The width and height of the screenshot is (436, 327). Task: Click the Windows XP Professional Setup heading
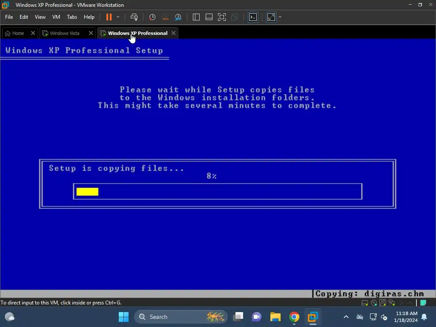pyautogui.click(x=84, y=50)
